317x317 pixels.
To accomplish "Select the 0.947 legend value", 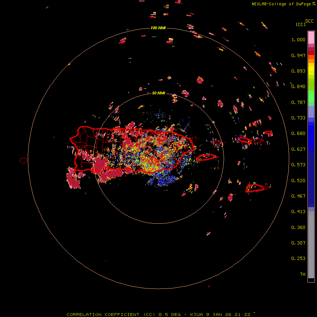I will point(298,55).
